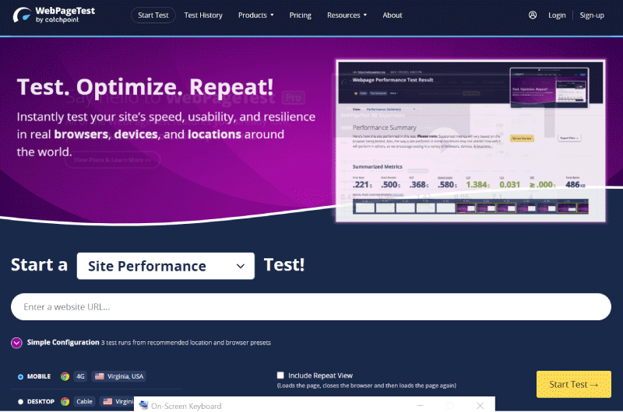Screen dimensions: 623x412
Task: Click the US flag beside Virginia, USA
Action: click(x=100, y=376)
